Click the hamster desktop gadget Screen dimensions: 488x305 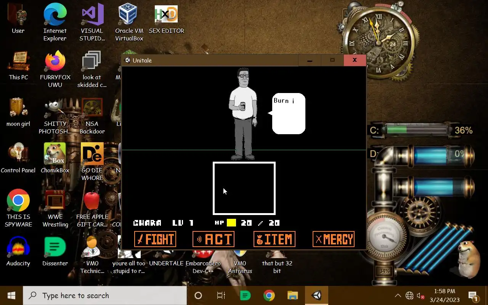point(468,259)
